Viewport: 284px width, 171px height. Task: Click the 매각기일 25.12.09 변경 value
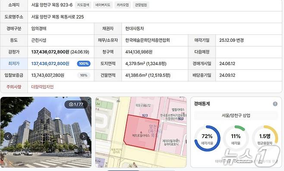[x=231, y=40]
